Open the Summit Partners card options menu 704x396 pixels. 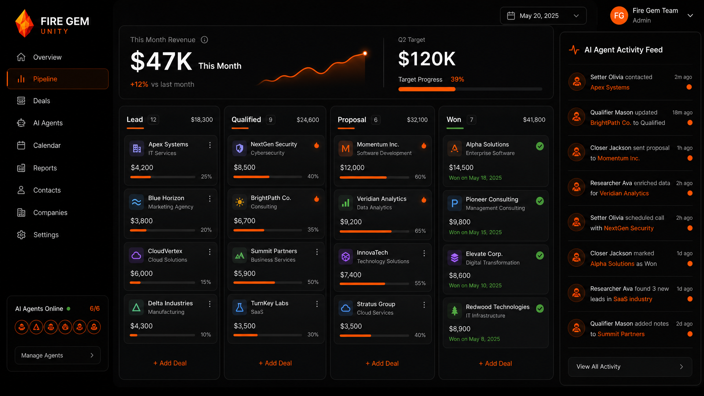(x=317, y=252)
